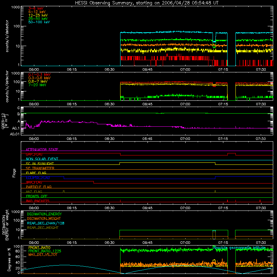Click counts/s/detector axis title of keV panel

[7, 36]
